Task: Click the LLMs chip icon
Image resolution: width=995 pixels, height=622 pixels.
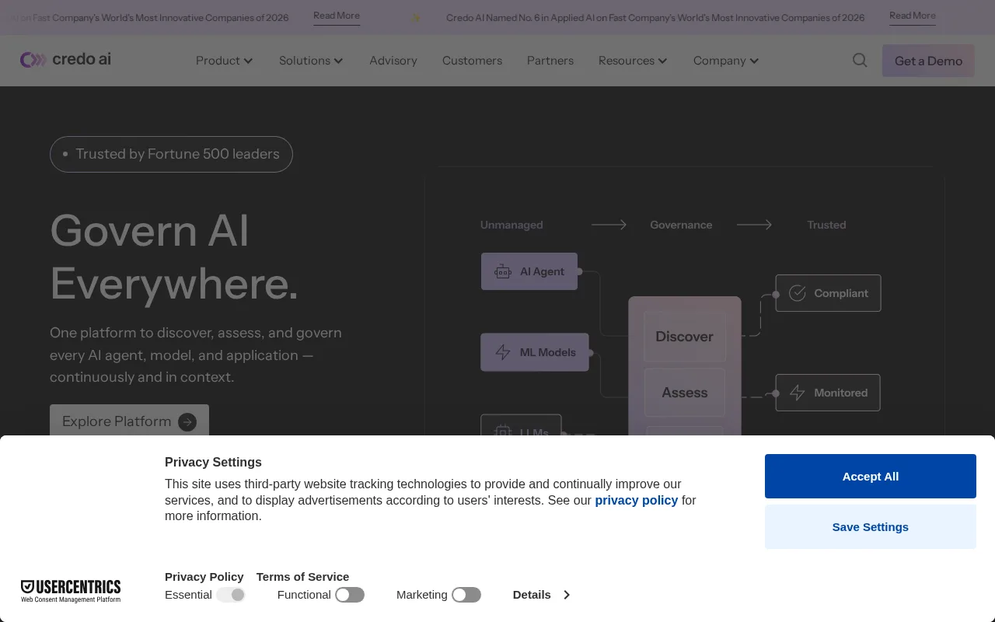Action: pos(503,432)
